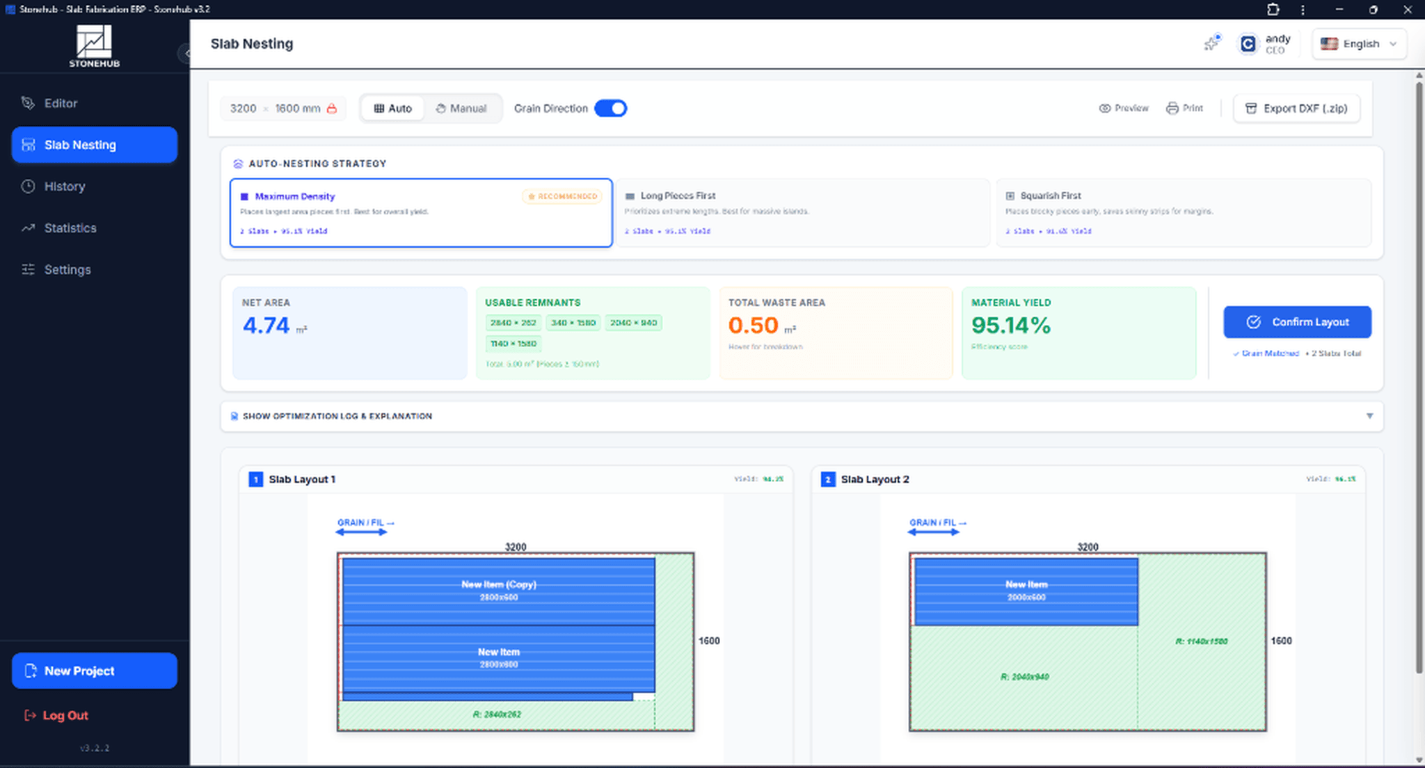Open the title bar extensions puzzle icon
The image size is (1425, 768).
click(1273, 9)
